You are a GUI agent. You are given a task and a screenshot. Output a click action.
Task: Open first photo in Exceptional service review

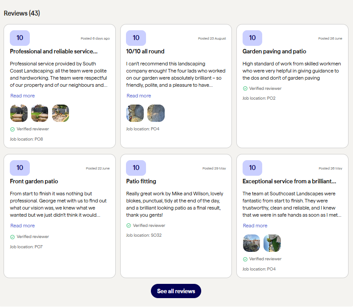pyautogui.click(x=252, y=243)
